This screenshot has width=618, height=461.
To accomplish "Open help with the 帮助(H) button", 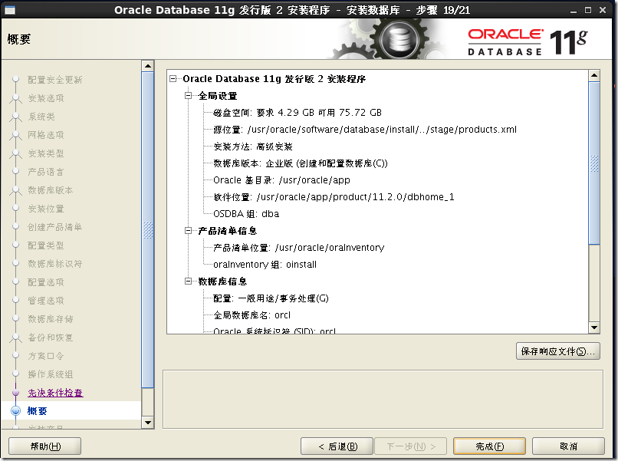I will point(45,446).
